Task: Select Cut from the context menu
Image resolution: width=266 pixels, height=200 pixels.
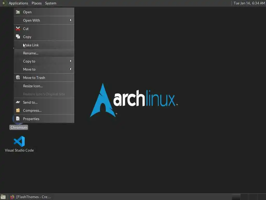Action: point(44,29)
